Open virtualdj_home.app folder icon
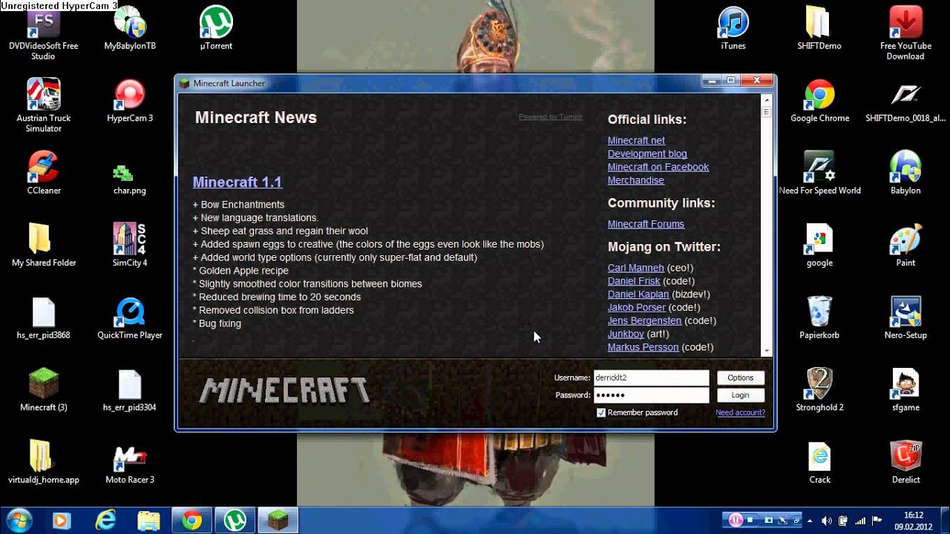The width and height of the screenshot is (950, 534). [43, 462]
